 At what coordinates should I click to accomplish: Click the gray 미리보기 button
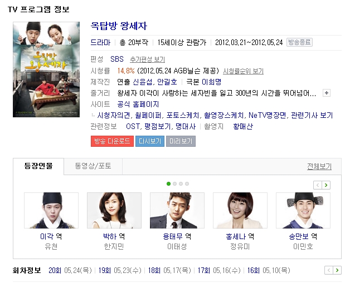coord(181,141)
